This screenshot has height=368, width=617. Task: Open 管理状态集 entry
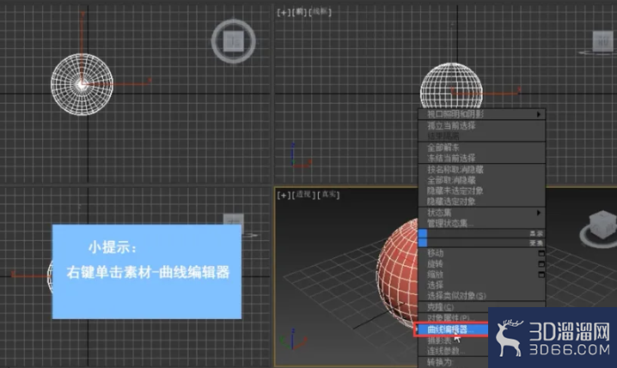449,224
